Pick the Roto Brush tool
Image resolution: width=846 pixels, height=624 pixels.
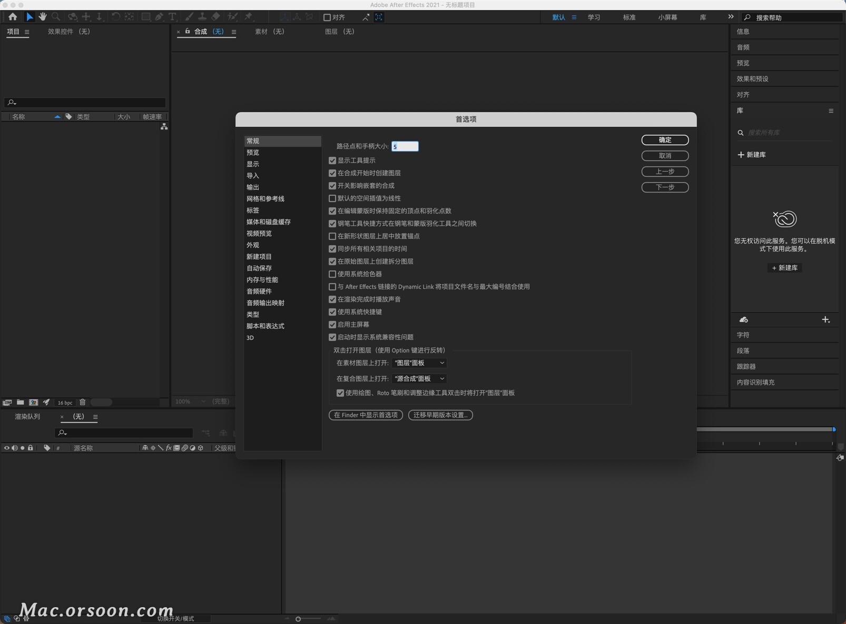pos(233,17)
